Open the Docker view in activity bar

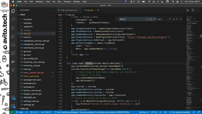[13, 61]
